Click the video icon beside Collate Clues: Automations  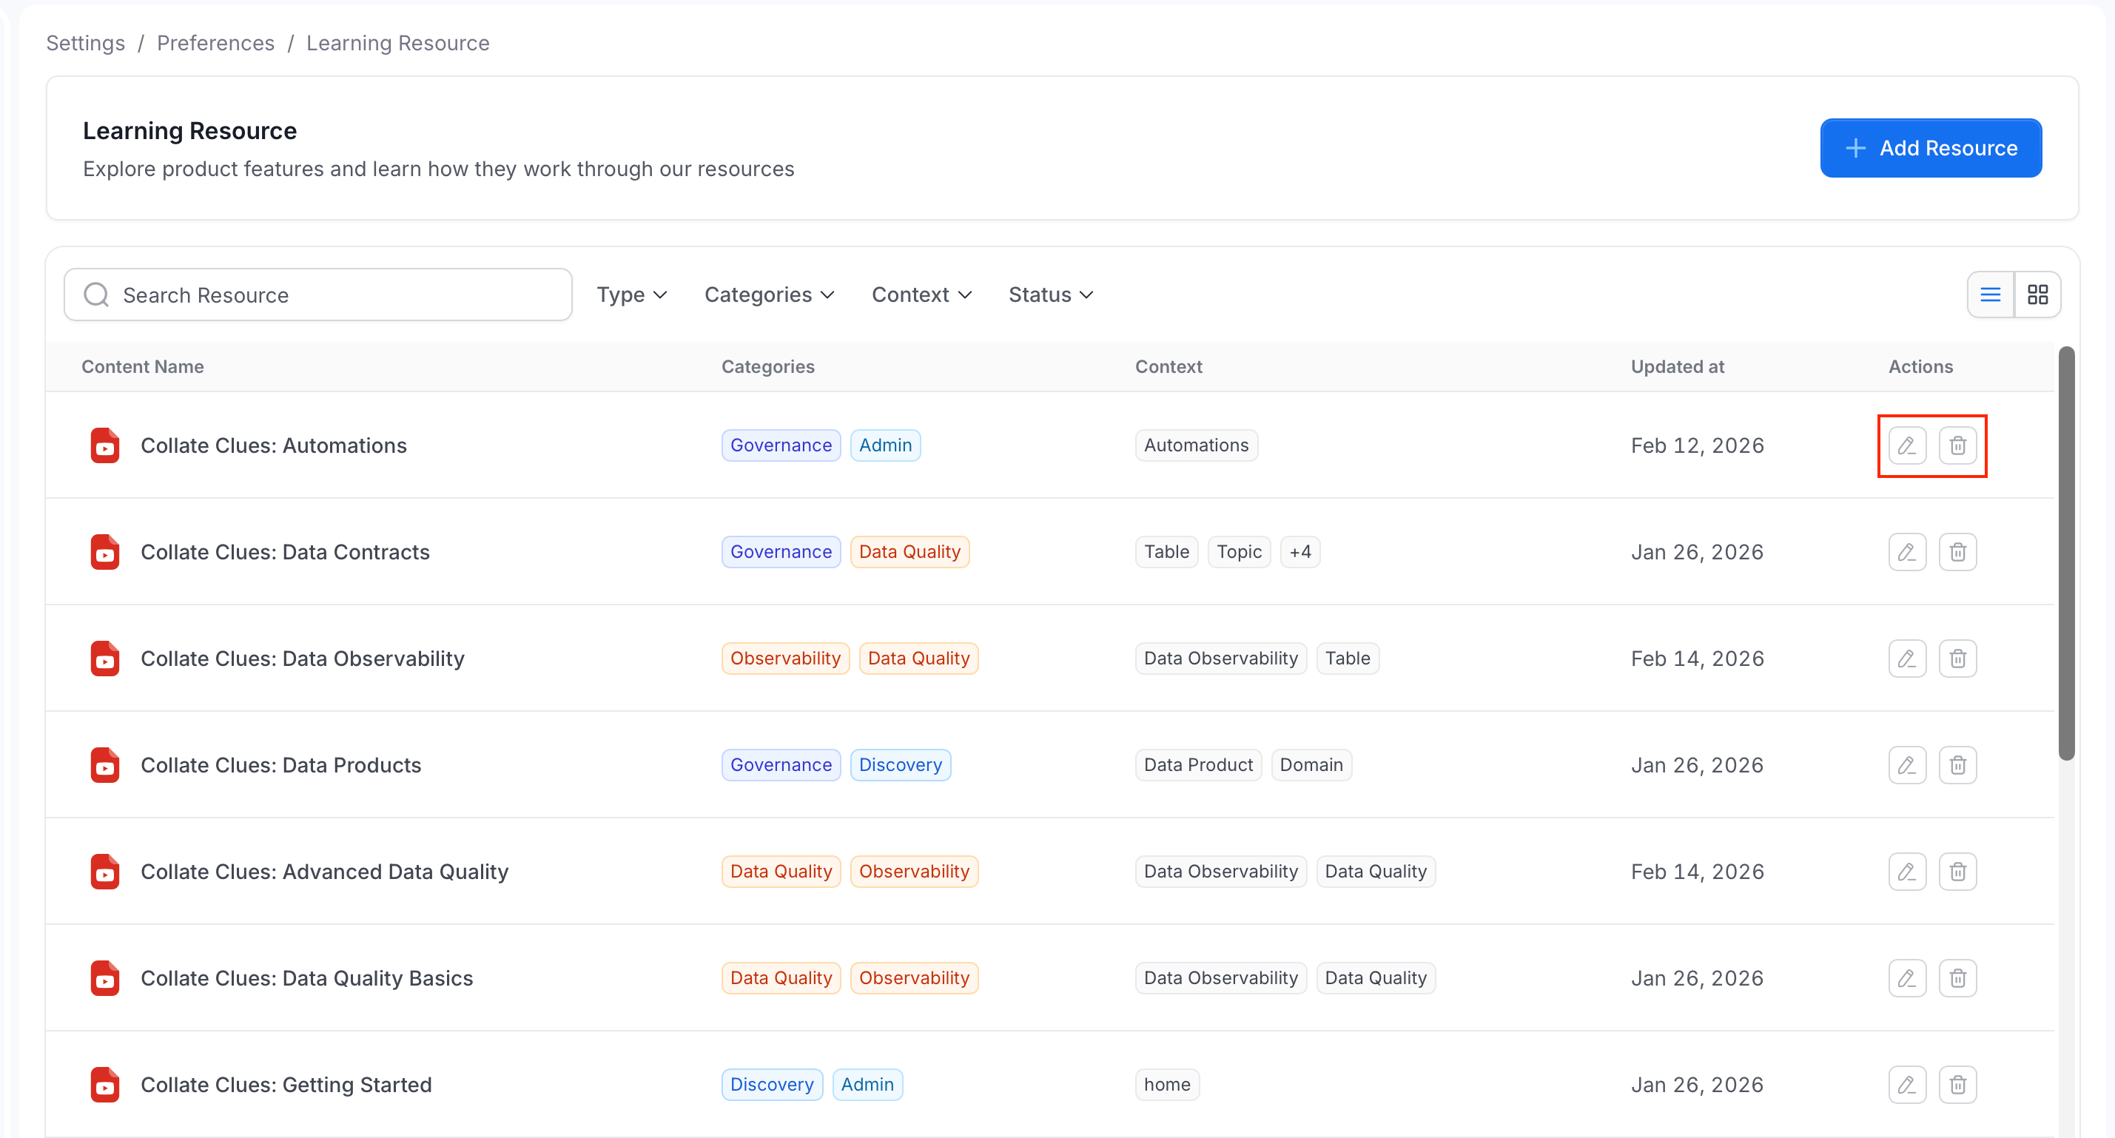104,446
